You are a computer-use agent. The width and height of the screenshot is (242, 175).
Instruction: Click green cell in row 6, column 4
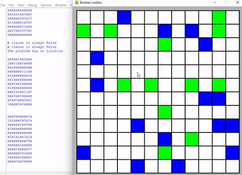point(124,85)
